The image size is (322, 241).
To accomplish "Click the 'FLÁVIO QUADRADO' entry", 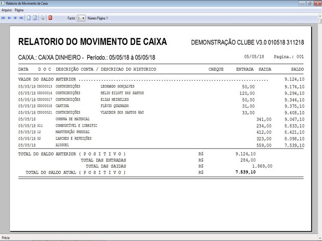I will click(x=115, y=106).
